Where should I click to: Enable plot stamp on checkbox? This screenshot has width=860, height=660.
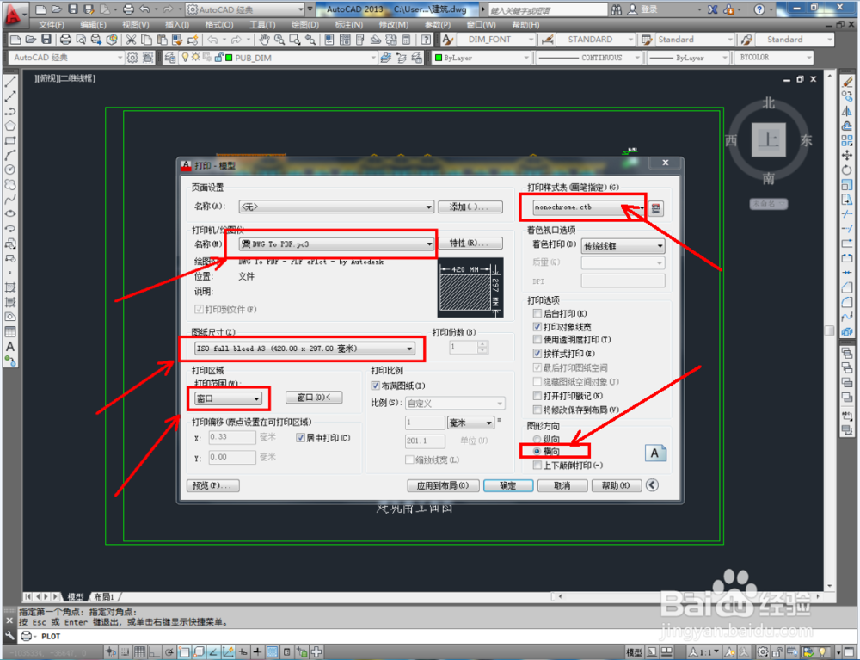537,396
